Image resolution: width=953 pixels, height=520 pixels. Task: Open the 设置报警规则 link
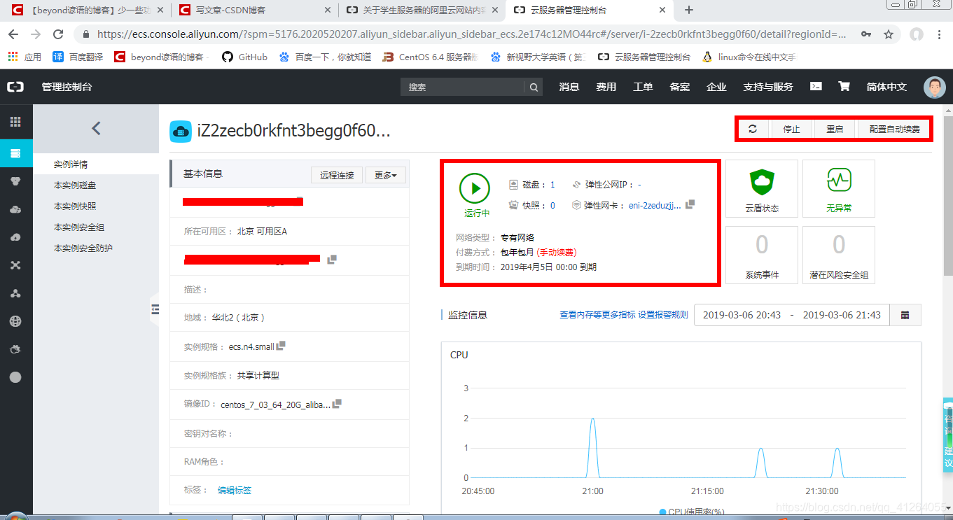point(663,315)
